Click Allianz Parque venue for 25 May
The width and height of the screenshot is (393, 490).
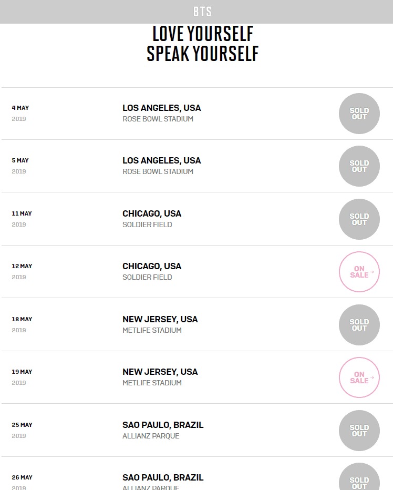click(151, 436)
